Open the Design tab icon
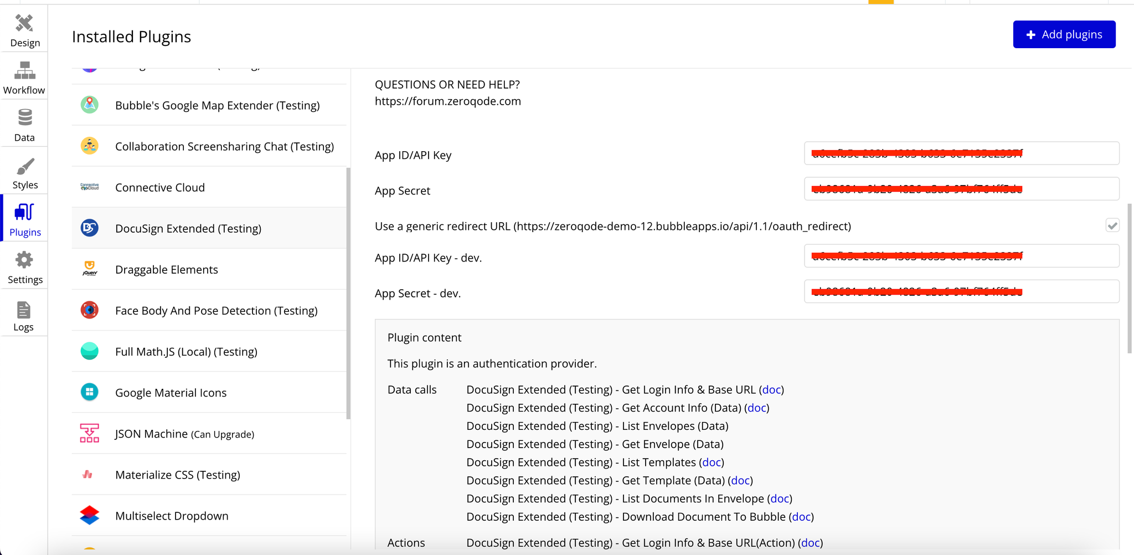Viewport: 1134px width, 555px height. click(24, 23)
